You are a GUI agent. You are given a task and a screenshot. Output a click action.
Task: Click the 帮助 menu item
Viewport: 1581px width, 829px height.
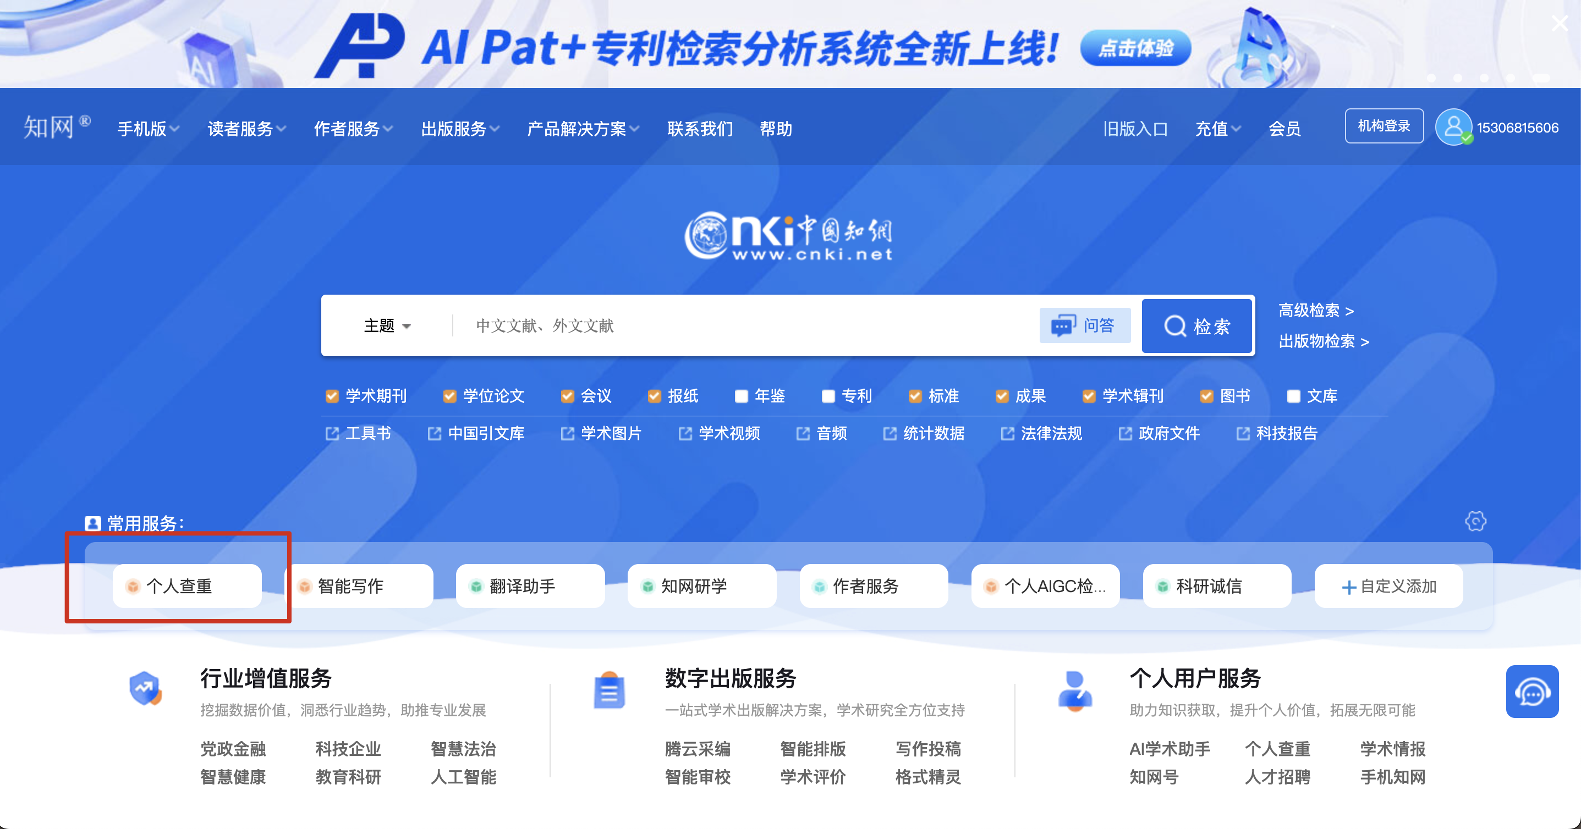[x=776, y=129]
